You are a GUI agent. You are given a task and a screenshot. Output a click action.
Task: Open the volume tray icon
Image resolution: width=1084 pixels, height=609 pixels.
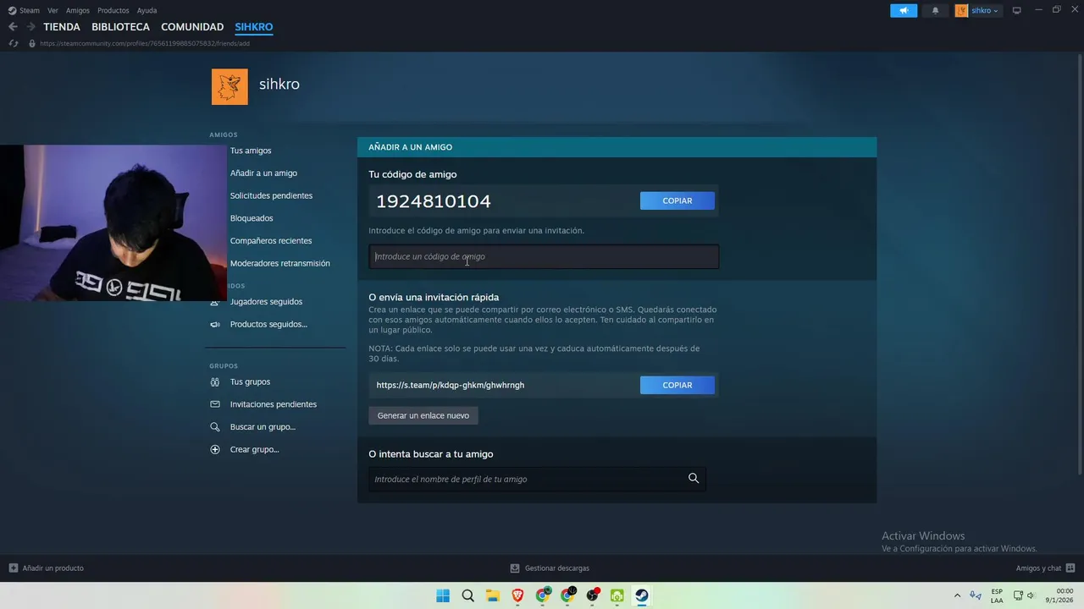click(1031, 595)
